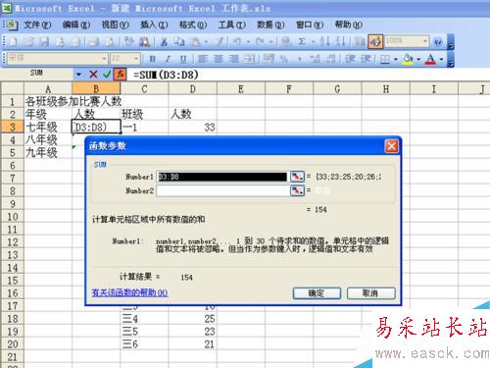The image size is (490, 368).
Task: Click the Sort Ascending icon
Action: point(324,42)
